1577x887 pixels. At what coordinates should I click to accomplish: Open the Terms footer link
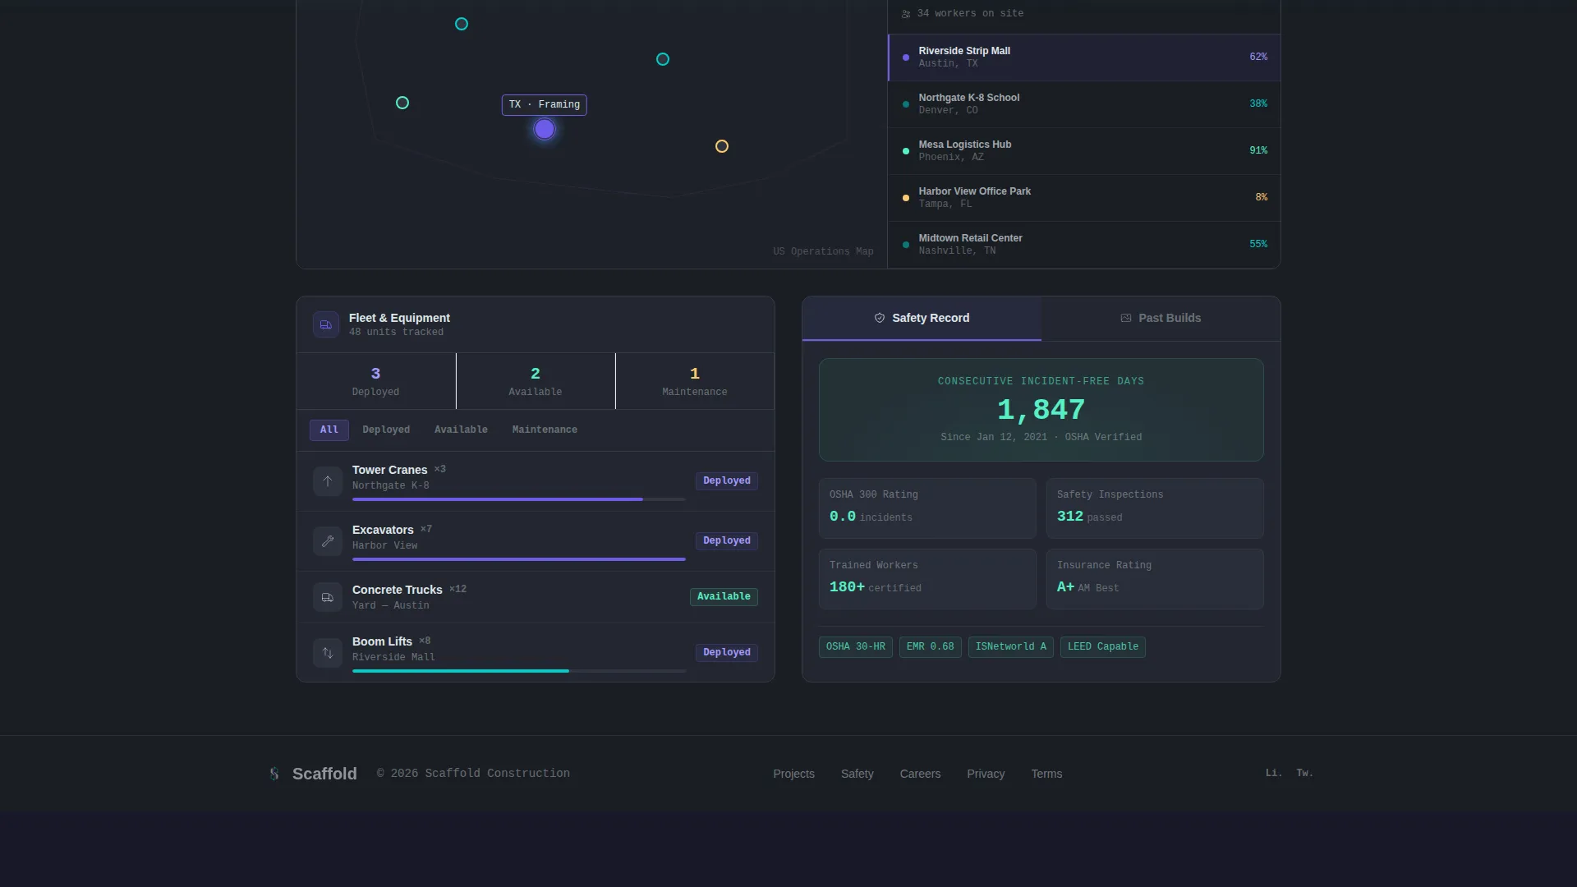[x=1046, y=774]
